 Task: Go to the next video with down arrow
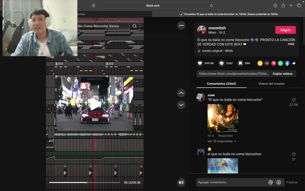coord(181,105)
